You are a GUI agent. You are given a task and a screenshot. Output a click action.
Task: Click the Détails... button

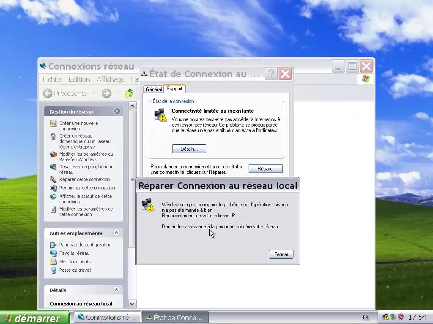(189, 149)
